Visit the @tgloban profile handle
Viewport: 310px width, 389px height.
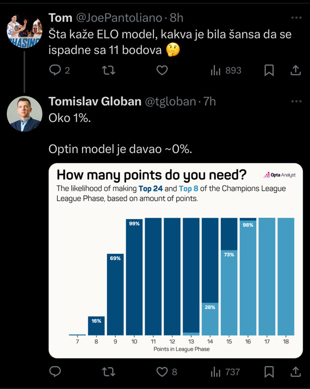click(170, 102)
